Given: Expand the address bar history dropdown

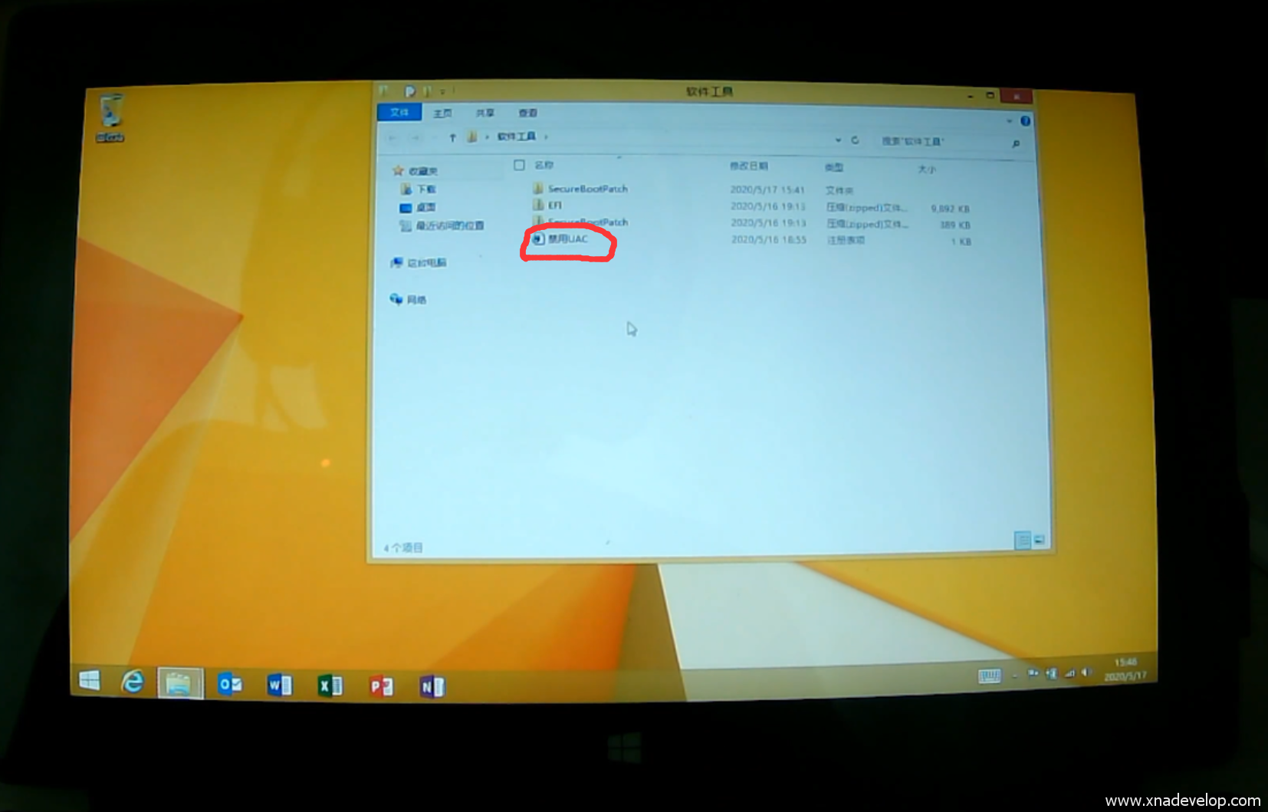Looking at the screenshot, I should [x=838, y=140].
